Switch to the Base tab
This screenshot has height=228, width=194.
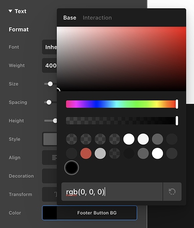[70, 18]
